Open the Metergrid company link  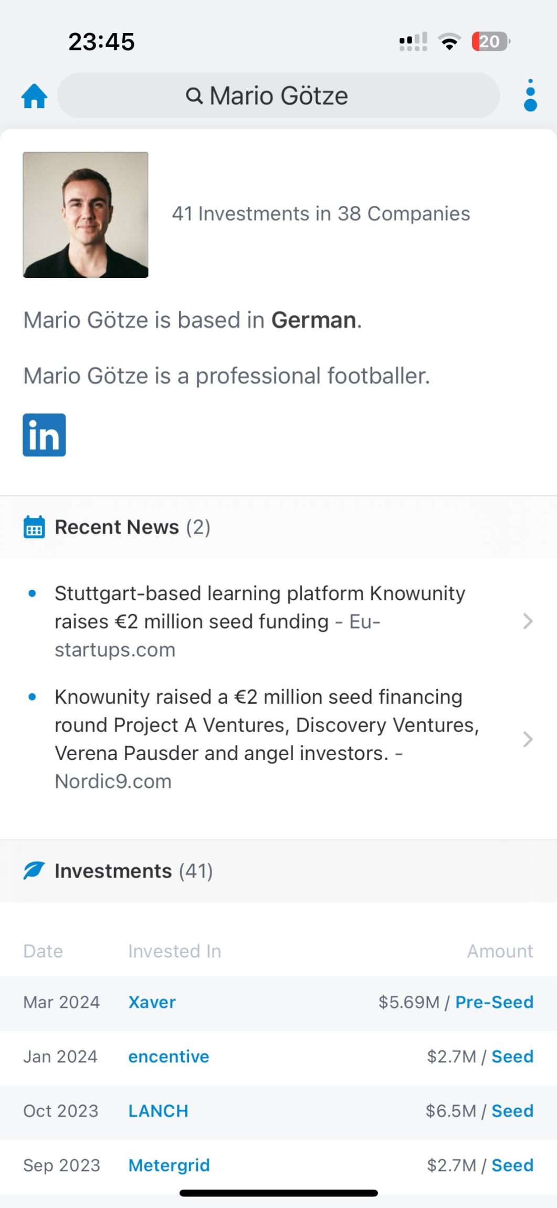tap(169, 1165)
